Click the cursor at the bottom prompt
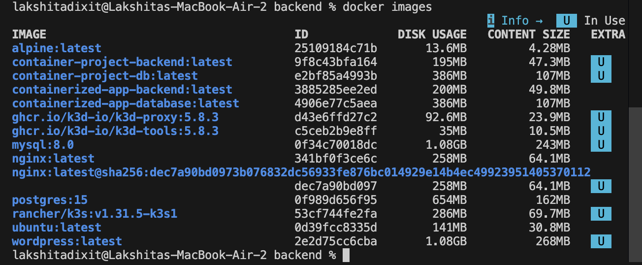Image resolution: width=642 pixels, height=265 pixels. coord(346,255)
